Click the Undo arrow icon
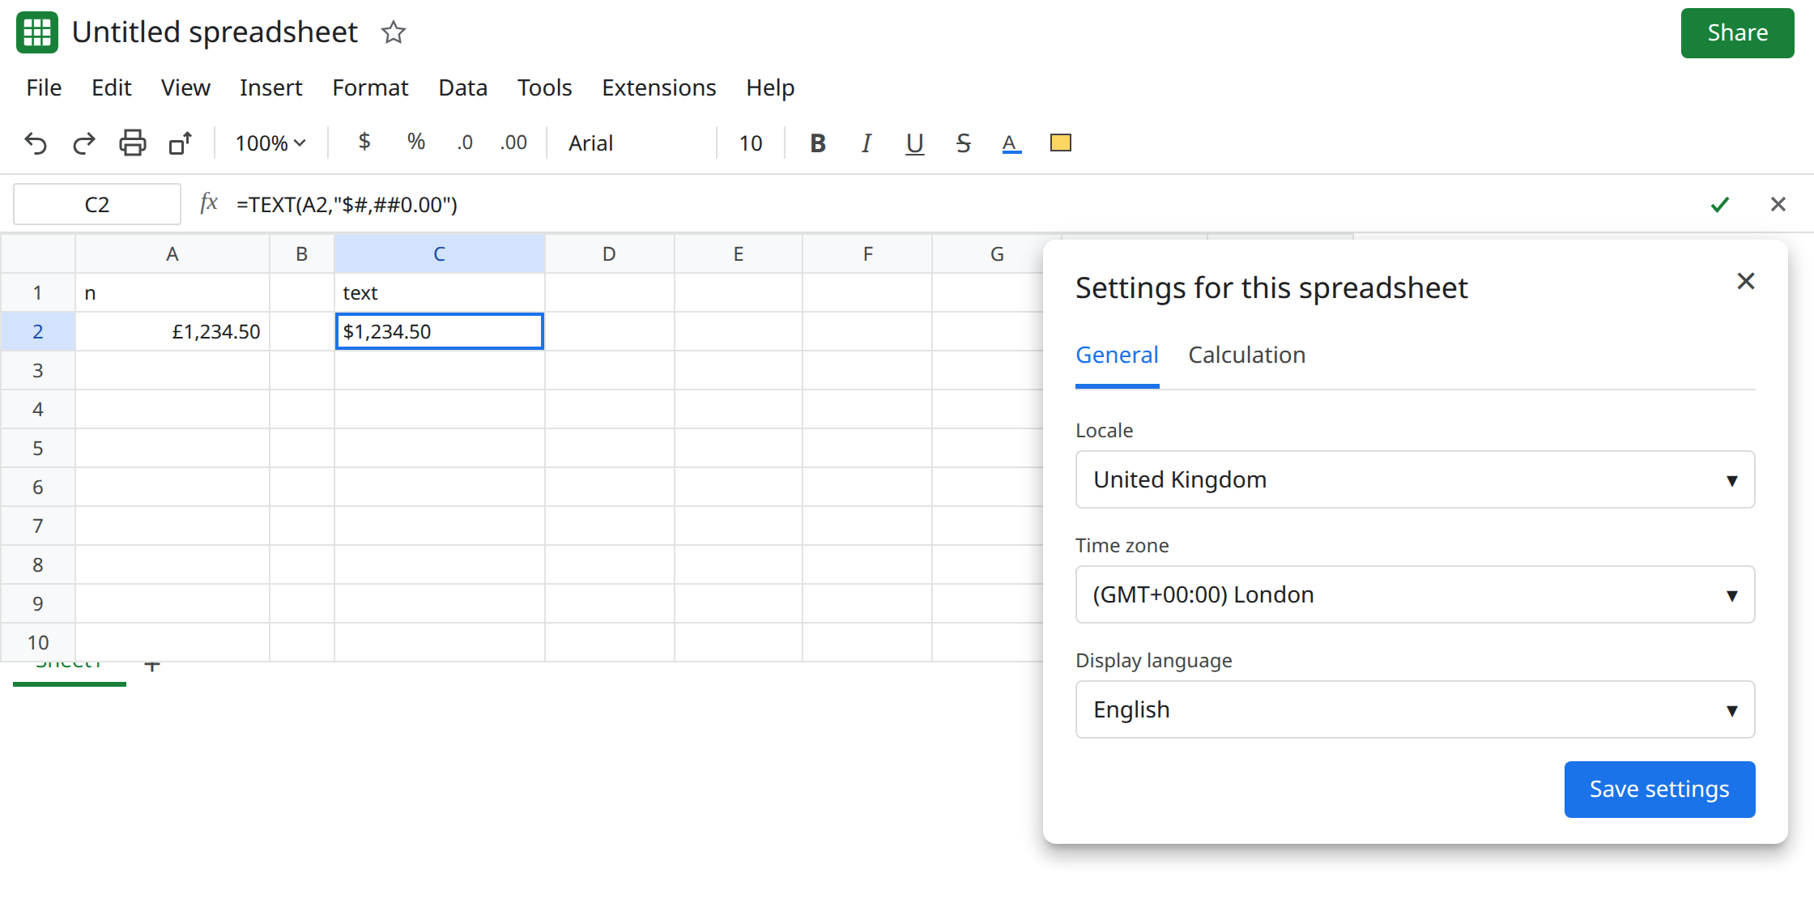Viewport: 1814px width, 907px height. [x=36, y=143]
